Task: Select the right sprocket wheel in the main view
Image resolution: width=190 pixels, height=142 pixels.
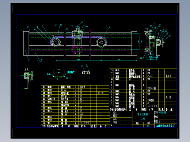Action: coord(101,42)
